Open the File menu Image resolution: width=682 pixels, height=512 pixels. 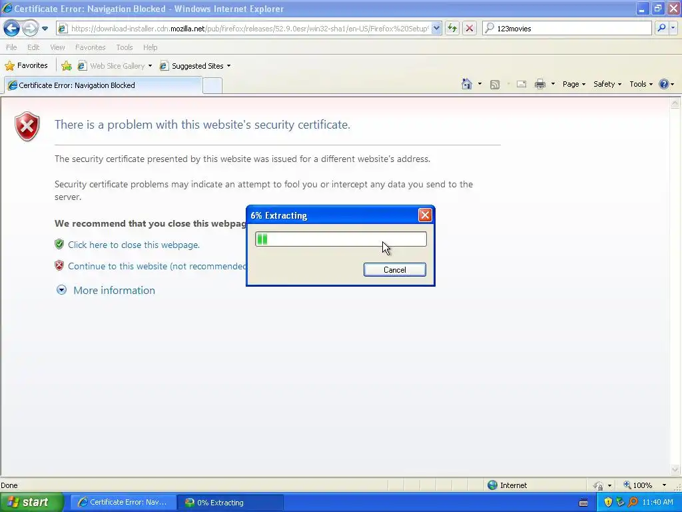11,47
